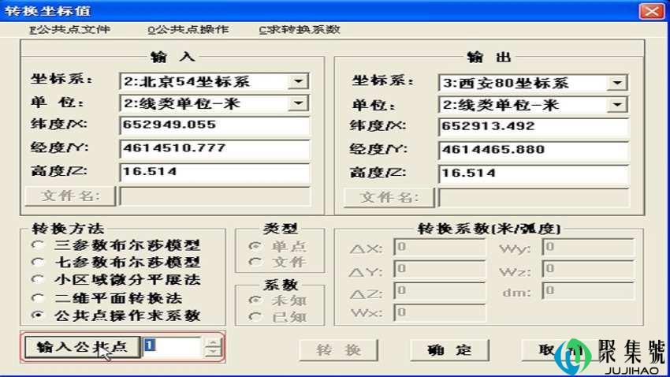
Task: Click the input 经度/Y field
Action: [214, 148]
